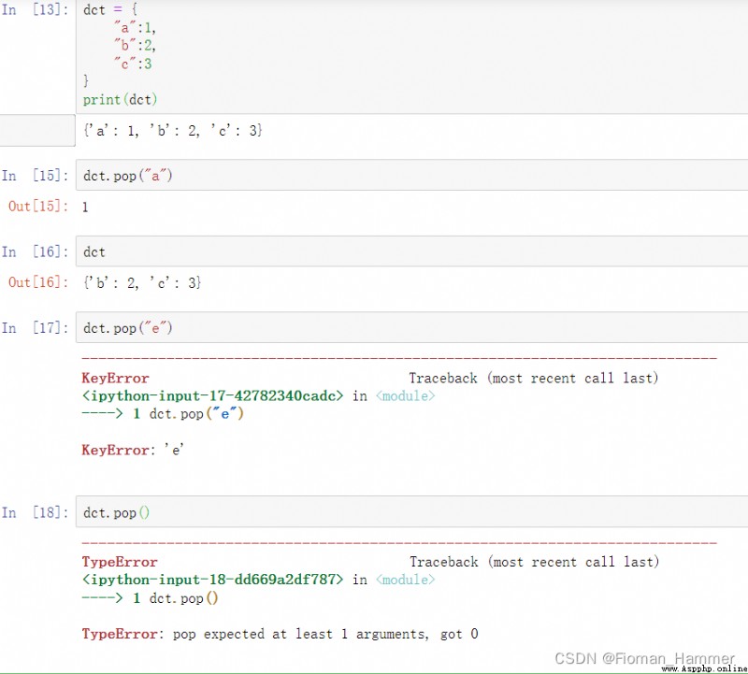Click the In [15] prompt label

tap(35, 176)
